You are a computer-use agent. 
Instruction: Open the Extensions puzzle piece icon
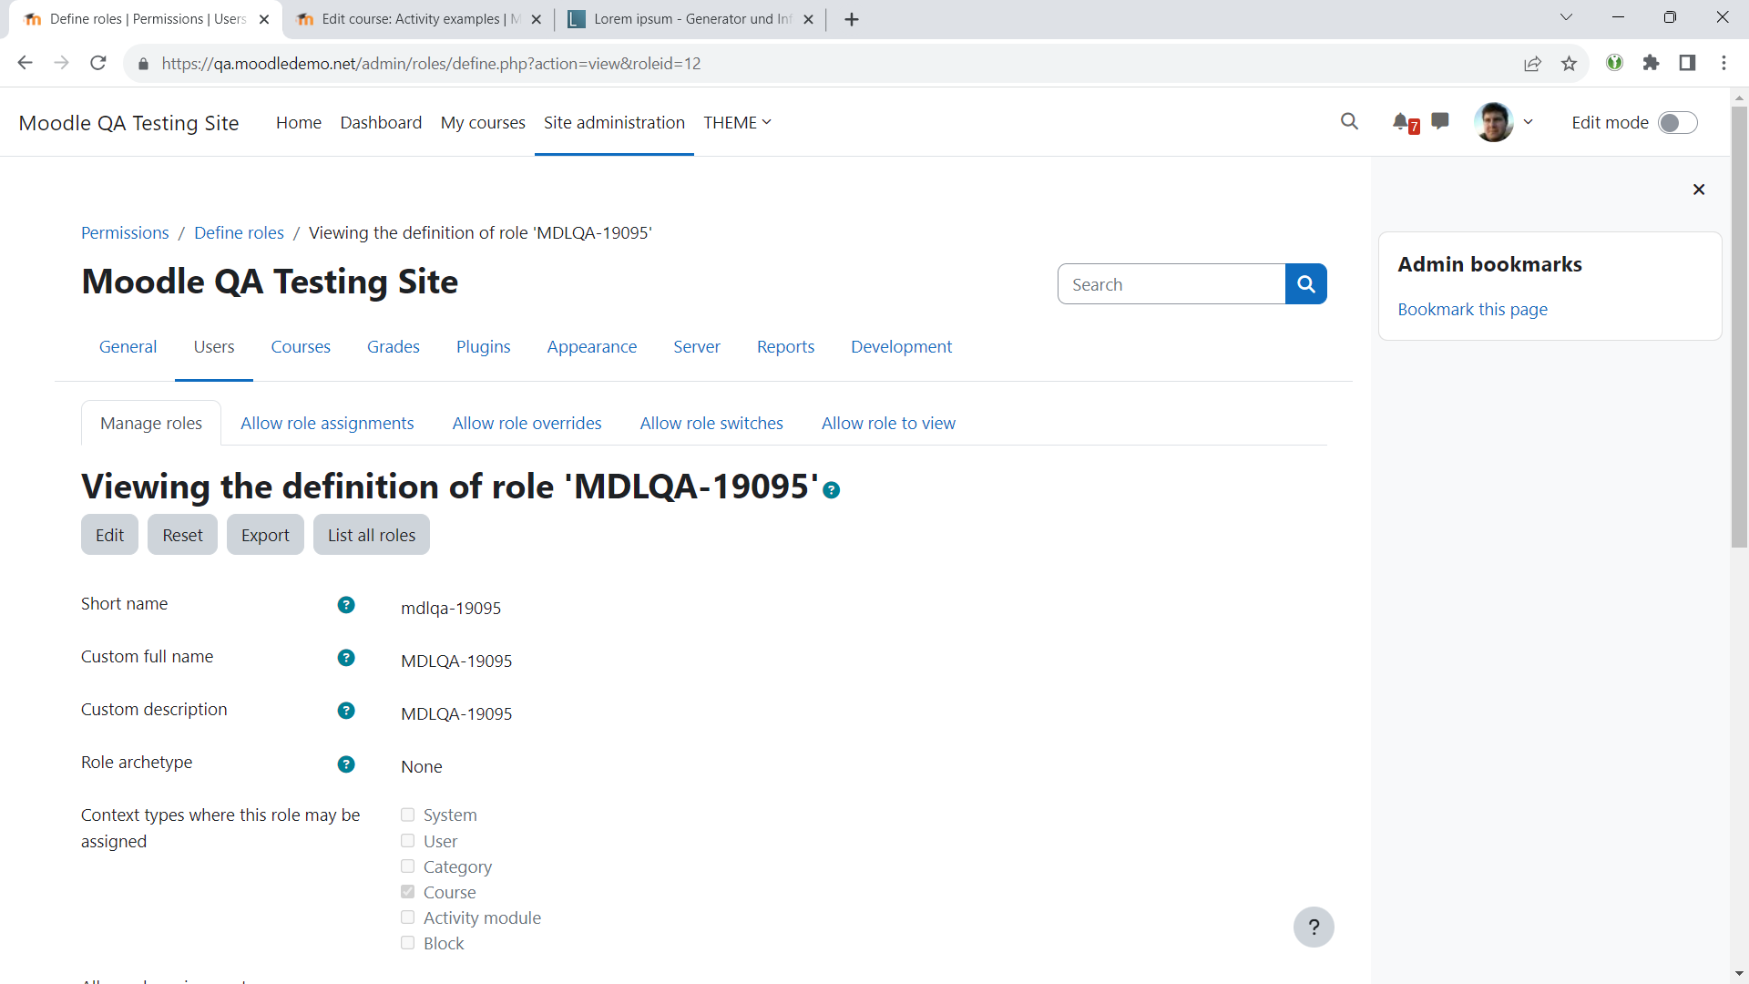tap(1651, 63)
